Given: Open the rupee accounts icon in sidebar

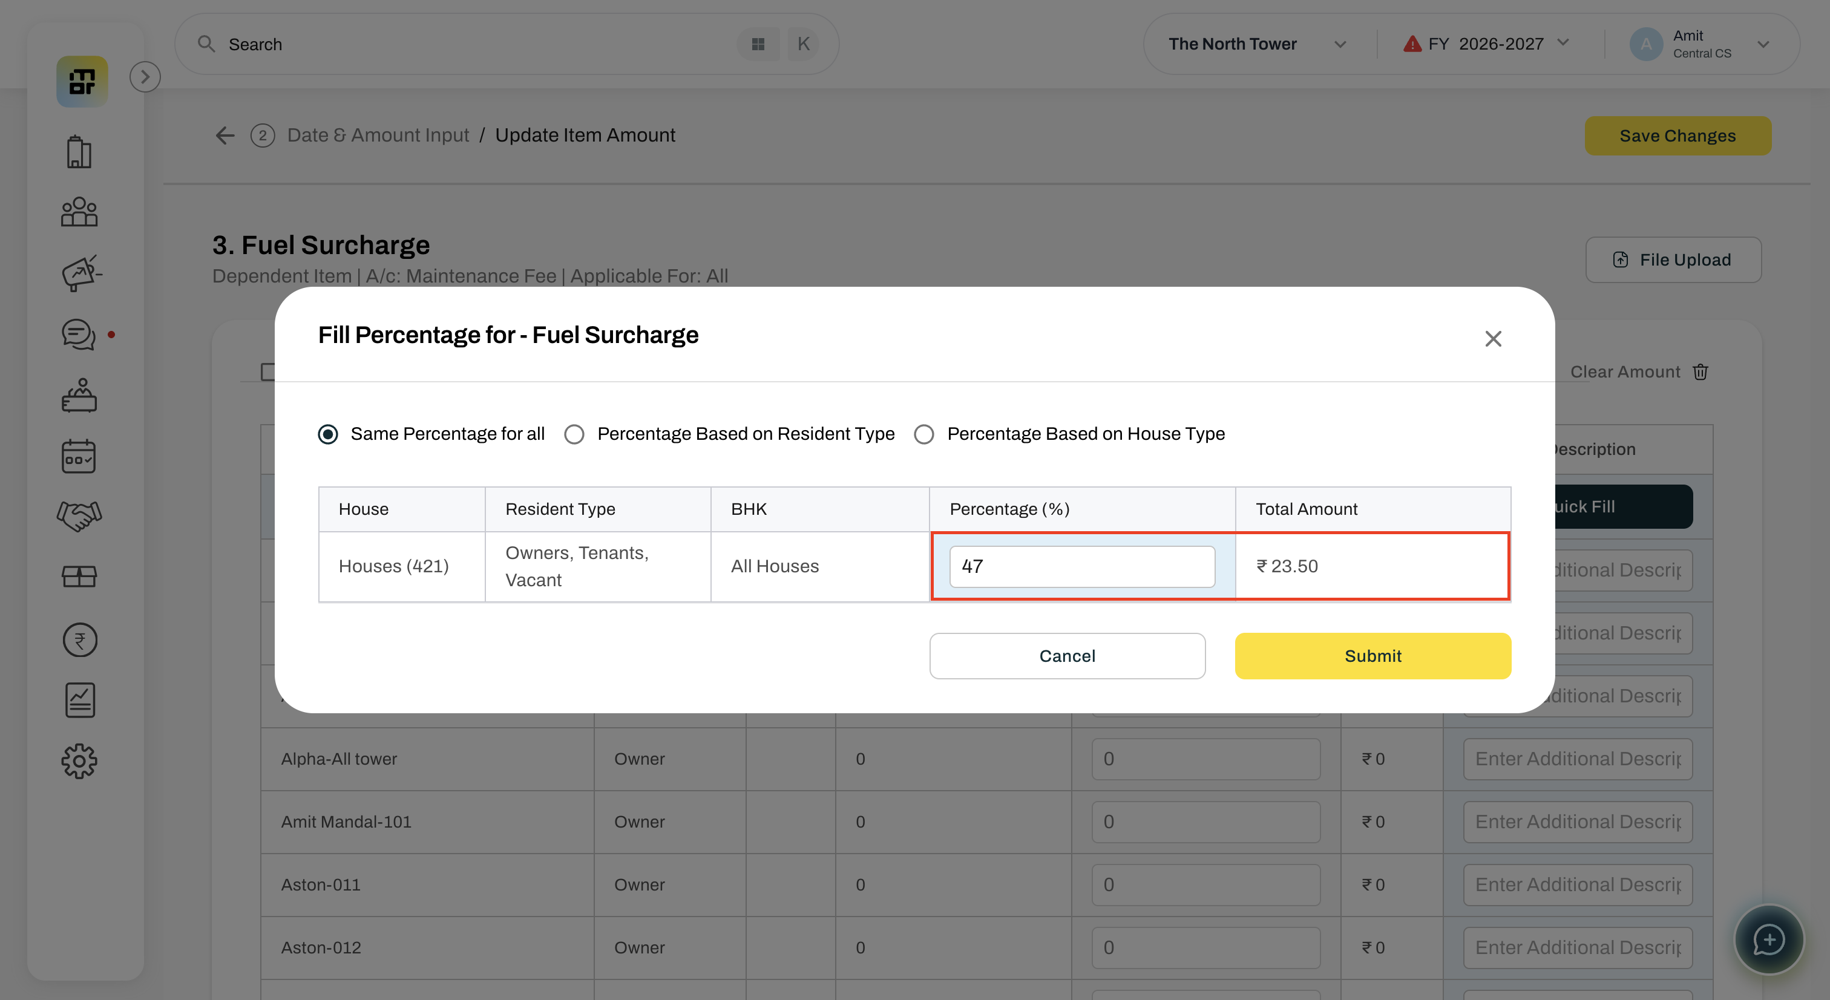Looking at the screenshot, I should click(79, 640).
